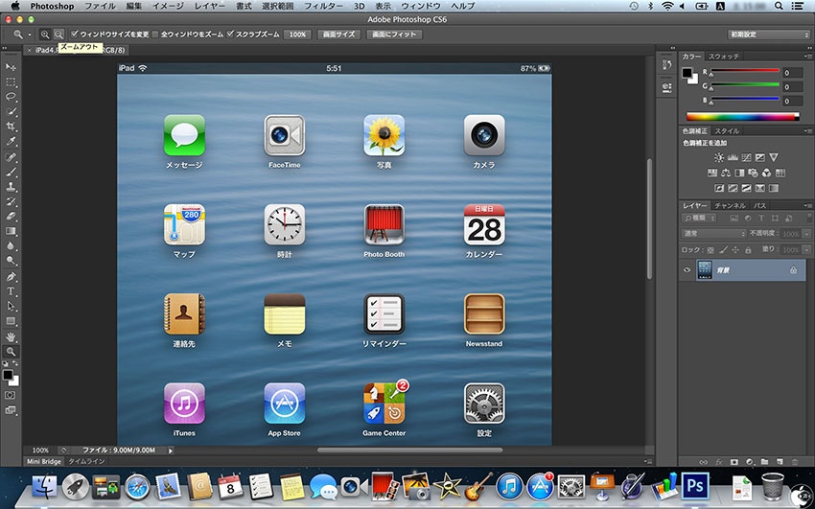
Task: Select the Zoom tool in the toolbox
Action: pos(11,352)
